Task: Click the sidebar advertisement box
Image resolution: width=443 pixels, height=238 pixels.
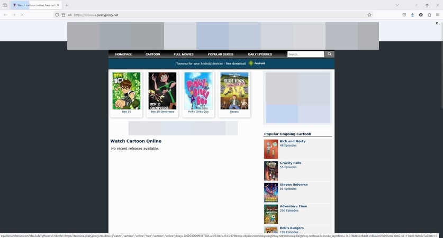Action: [298, 97]
